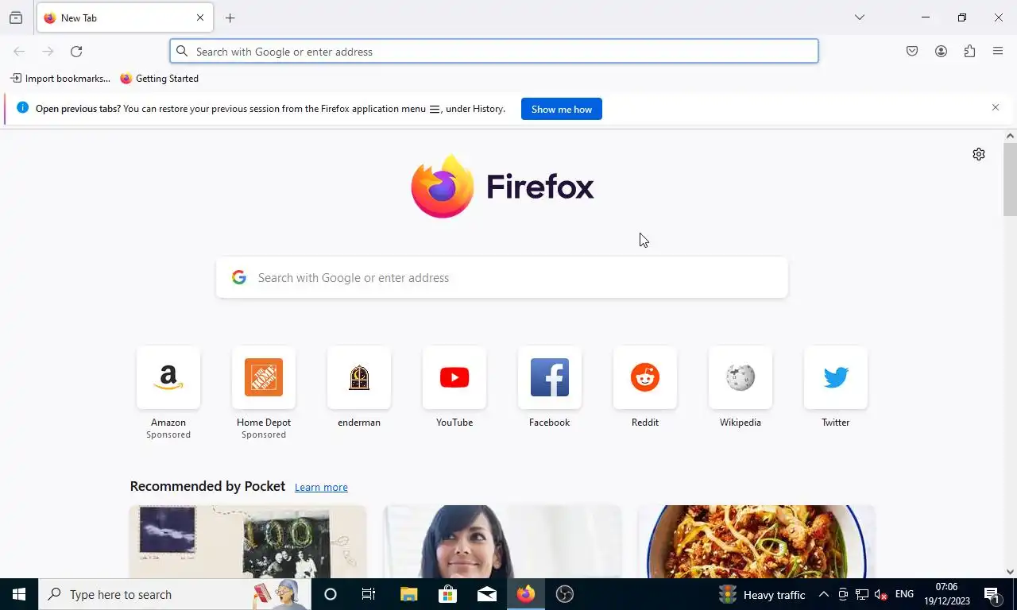Click the scrollbar down arrow

click(x=1010, y=571)
